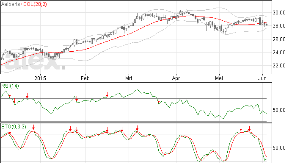Click the Apr date axis label
The width and height of the screenshot is (292, 164).
coord(176,78)
